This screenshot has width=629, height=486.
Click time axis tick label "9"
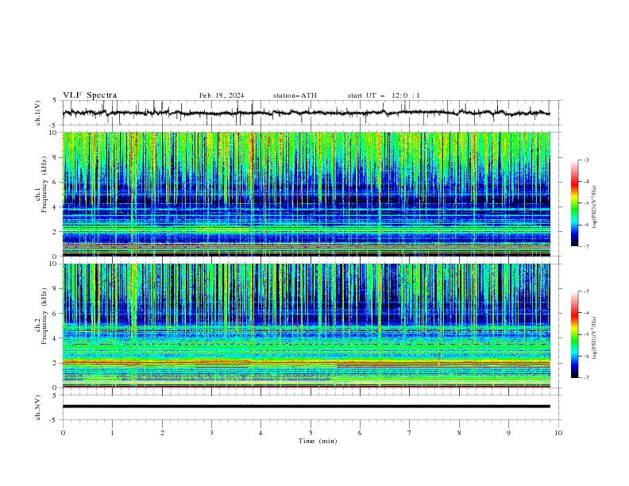(508, 433)
